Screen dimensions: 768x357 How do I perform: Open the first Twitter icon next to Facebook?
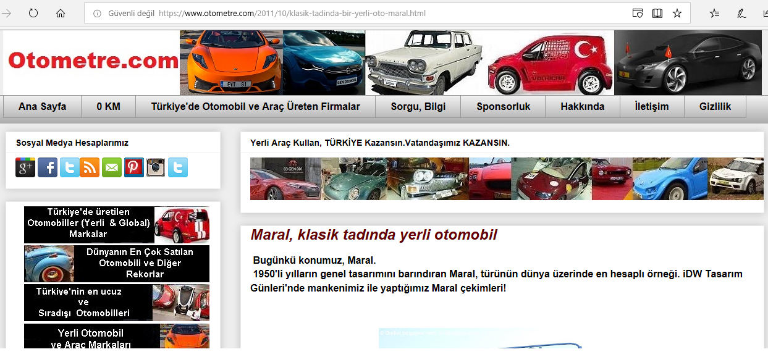coord(69,167)
